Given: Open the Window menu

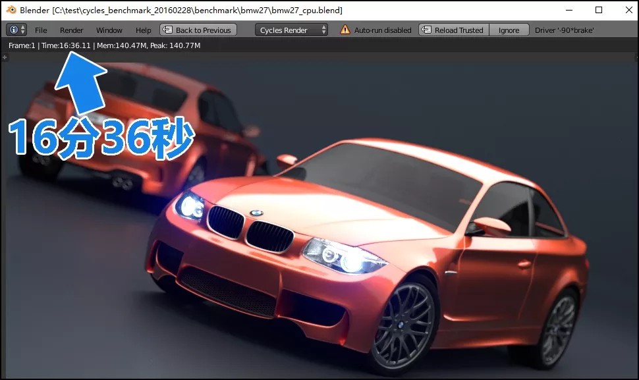Looking at the screenshot, I should [109, 30].
